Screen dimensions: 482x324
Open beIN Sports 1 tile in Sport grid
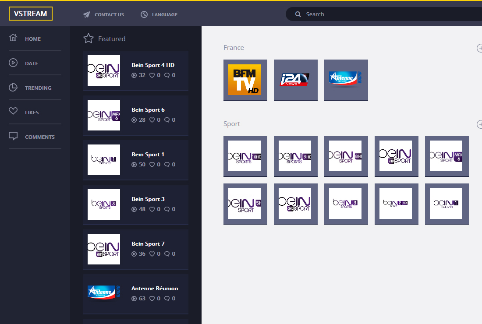447,204
